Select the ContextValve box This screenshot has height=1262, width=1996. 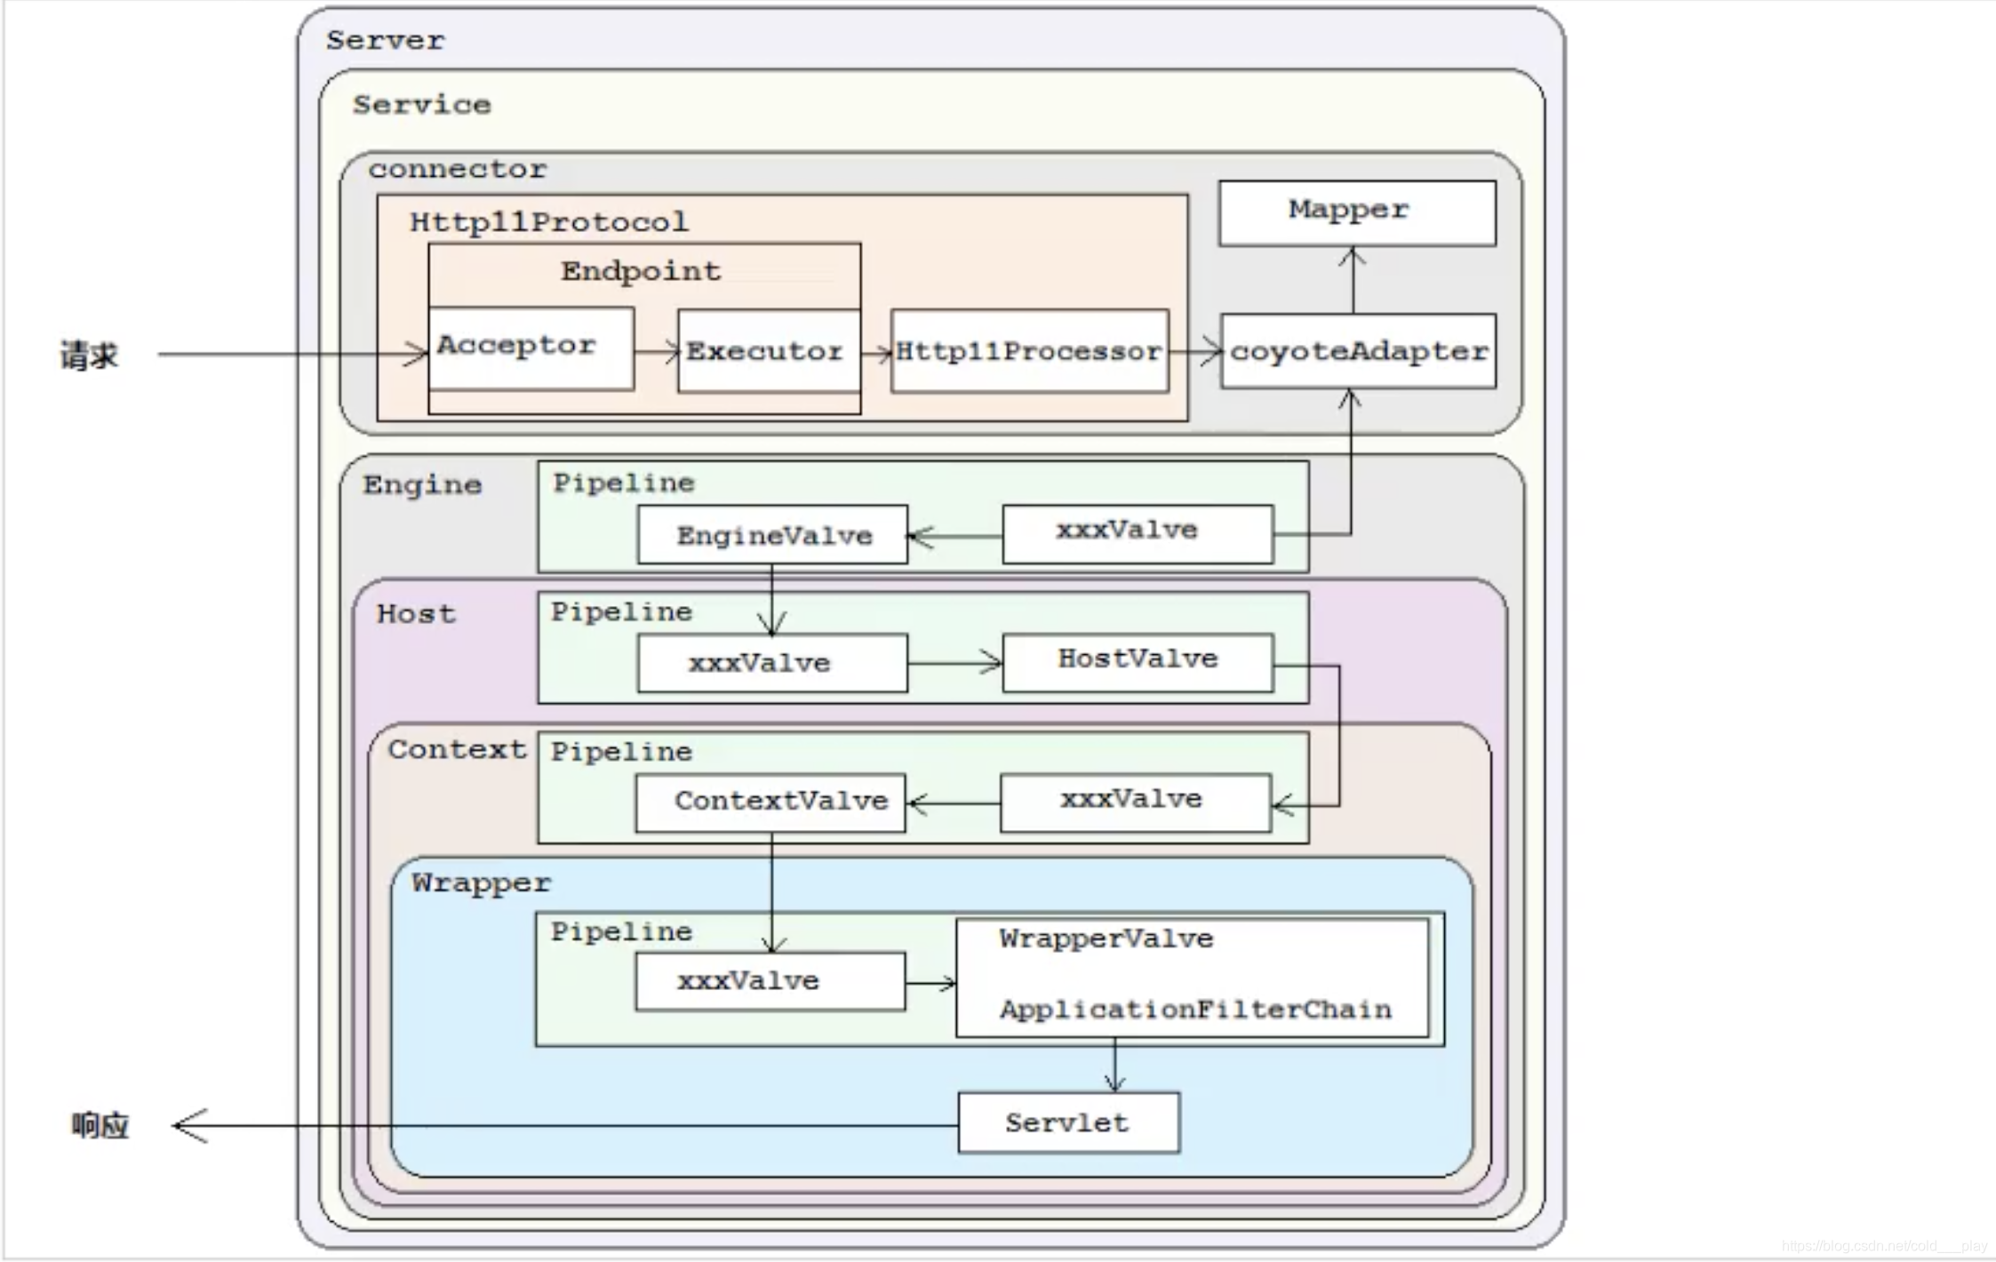pos(770,803)
